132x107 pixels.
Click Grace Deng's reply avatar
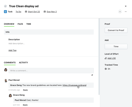point(10,96)
